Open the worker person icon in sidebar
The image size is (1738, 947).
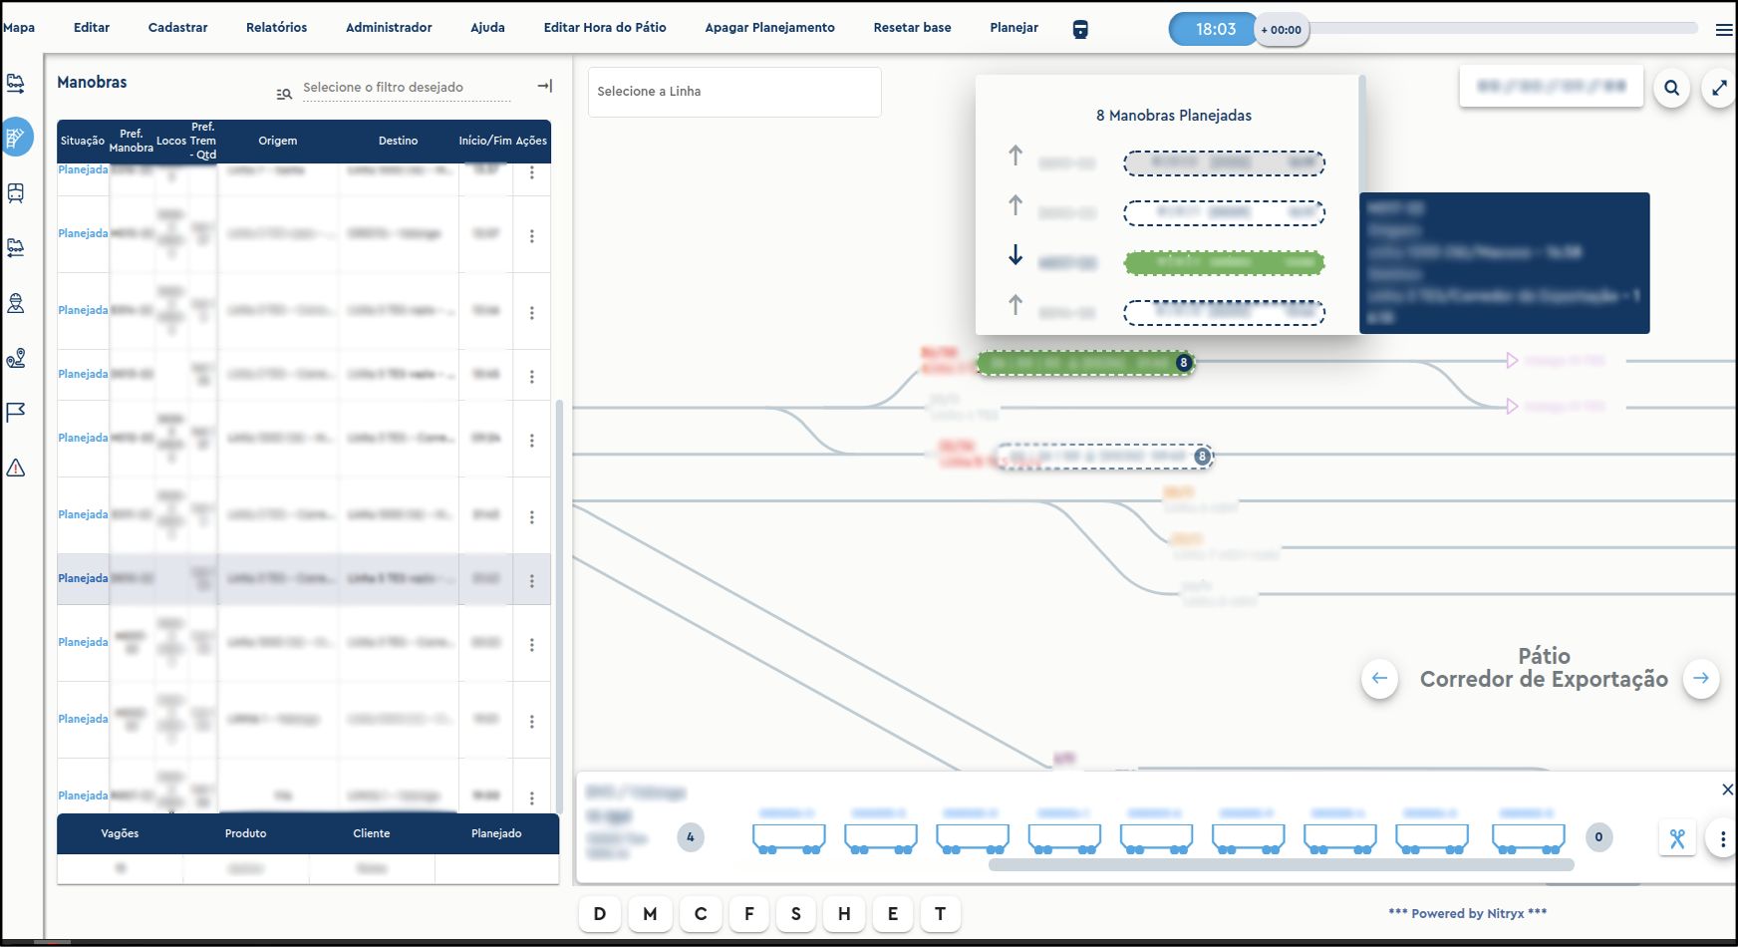(x=16, y=303)
